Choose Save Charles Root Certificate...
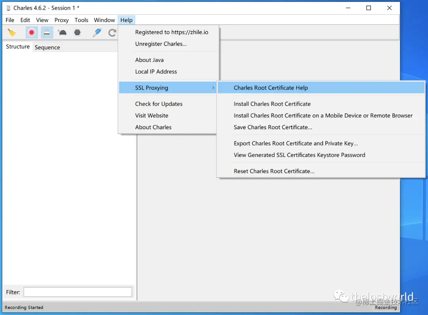Viewport: 428px width, 315px height. pos(321,127)
